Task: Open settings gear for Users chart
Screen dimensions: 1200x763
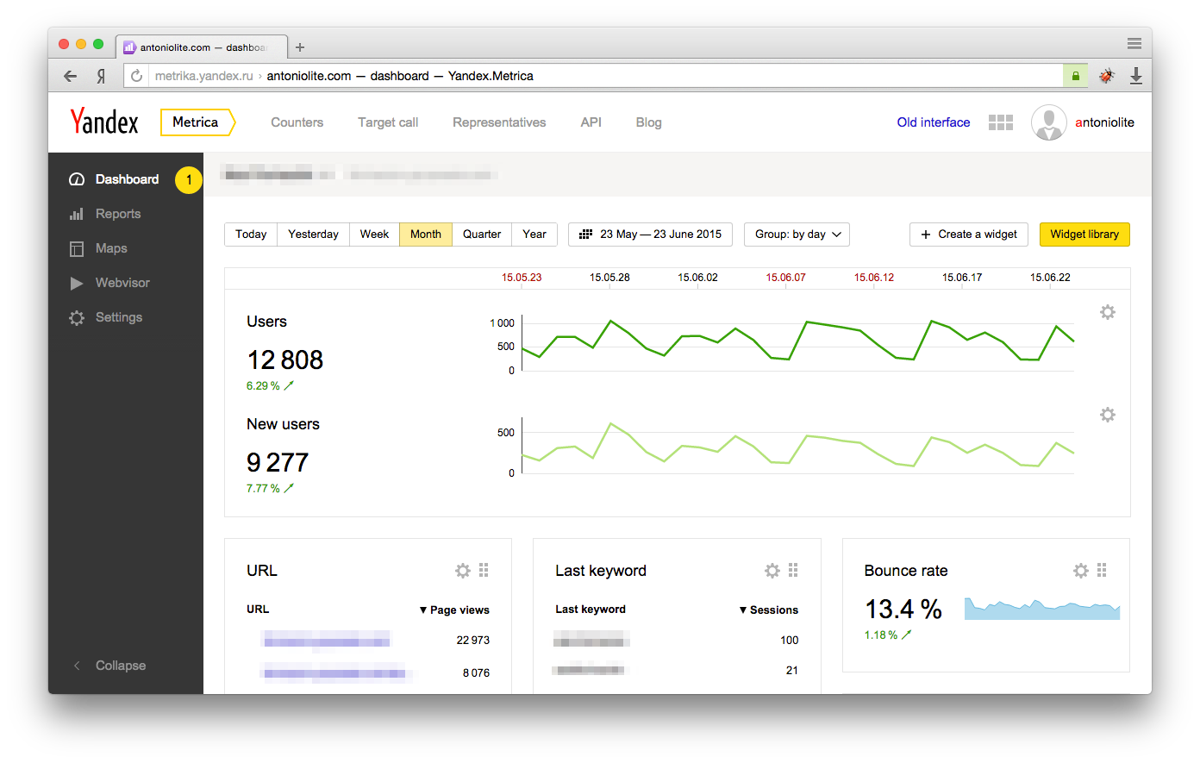Action: [x=1108, y=312]
